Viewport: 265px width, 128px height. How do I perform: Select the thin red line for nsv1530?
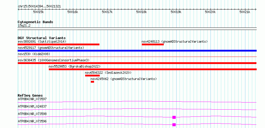tap(137, 57)
